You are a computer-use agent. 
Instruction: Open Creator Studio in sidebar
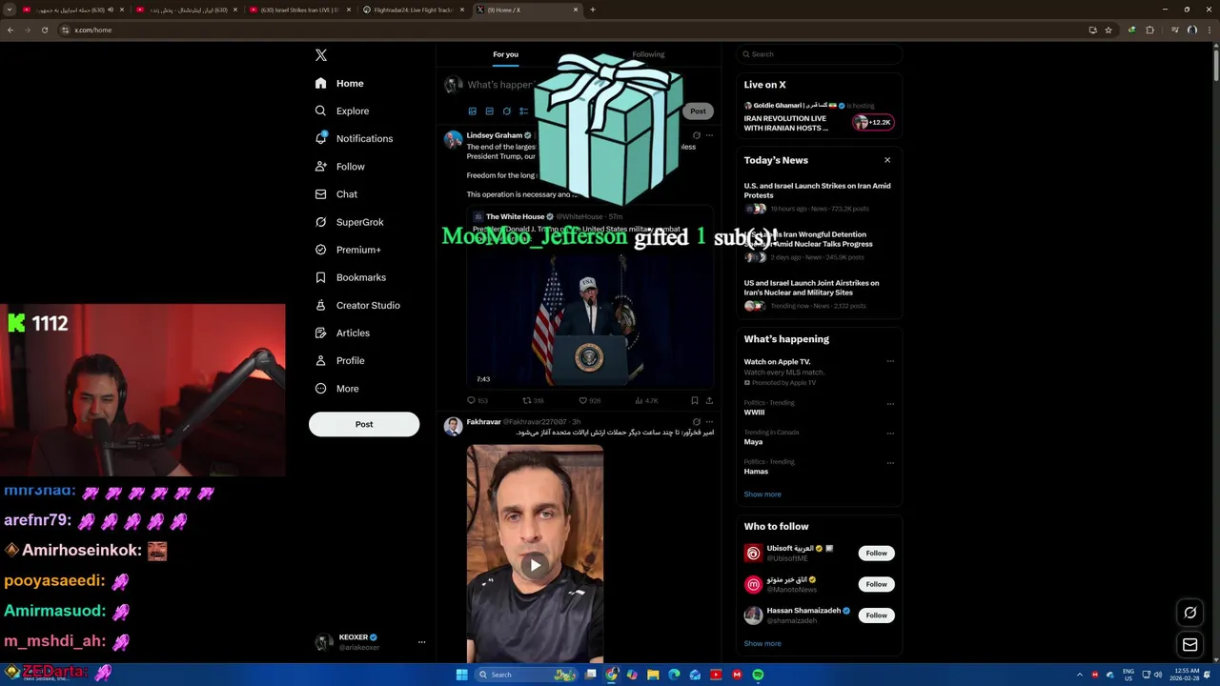coord(356,305)
